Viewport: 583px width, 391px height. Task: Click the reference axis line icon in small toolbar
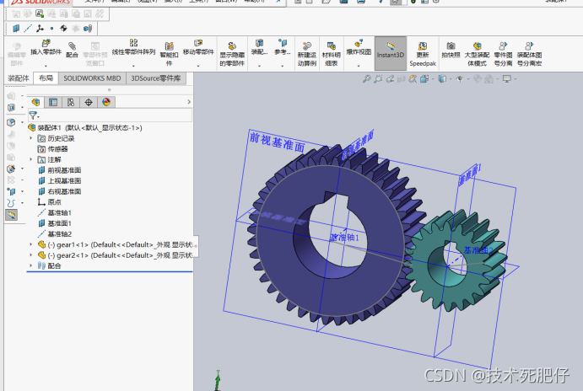click(x=28, y=28)
